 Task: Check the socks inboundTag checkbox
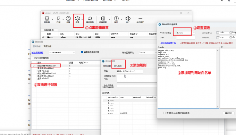218,33
